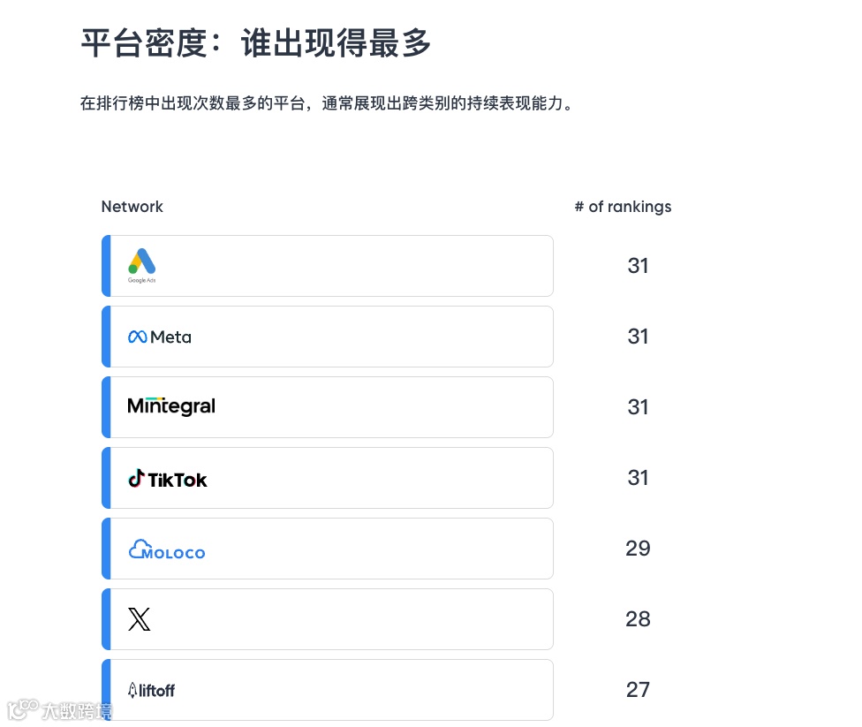Viewport: 862px width, 727px height.
Task: Select the Google Ads ranking count 31
Action: pos(638,266)
